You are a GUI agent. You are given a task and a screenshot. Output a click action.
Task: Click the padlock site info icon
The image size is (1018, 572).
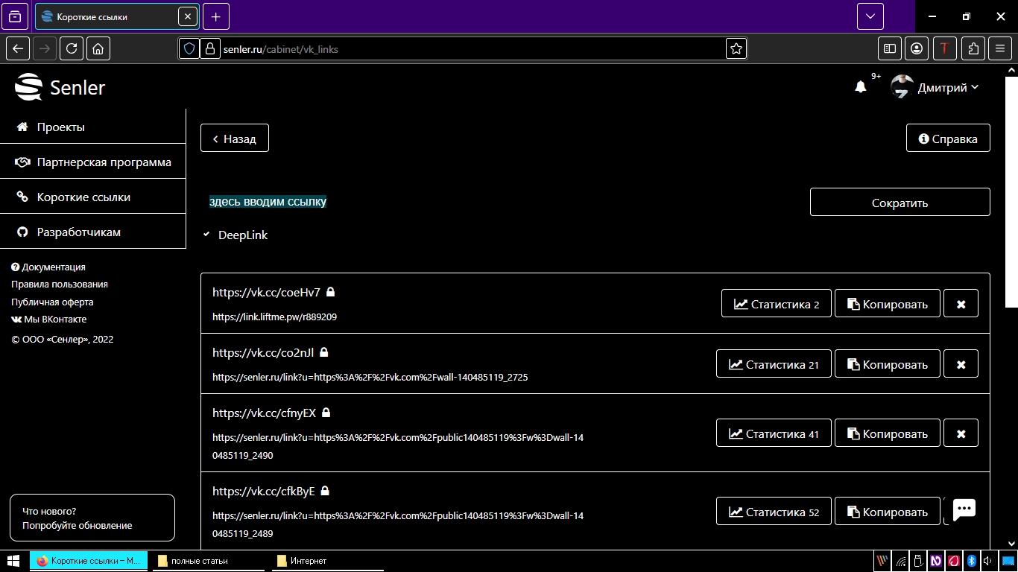tap(210, 48)
